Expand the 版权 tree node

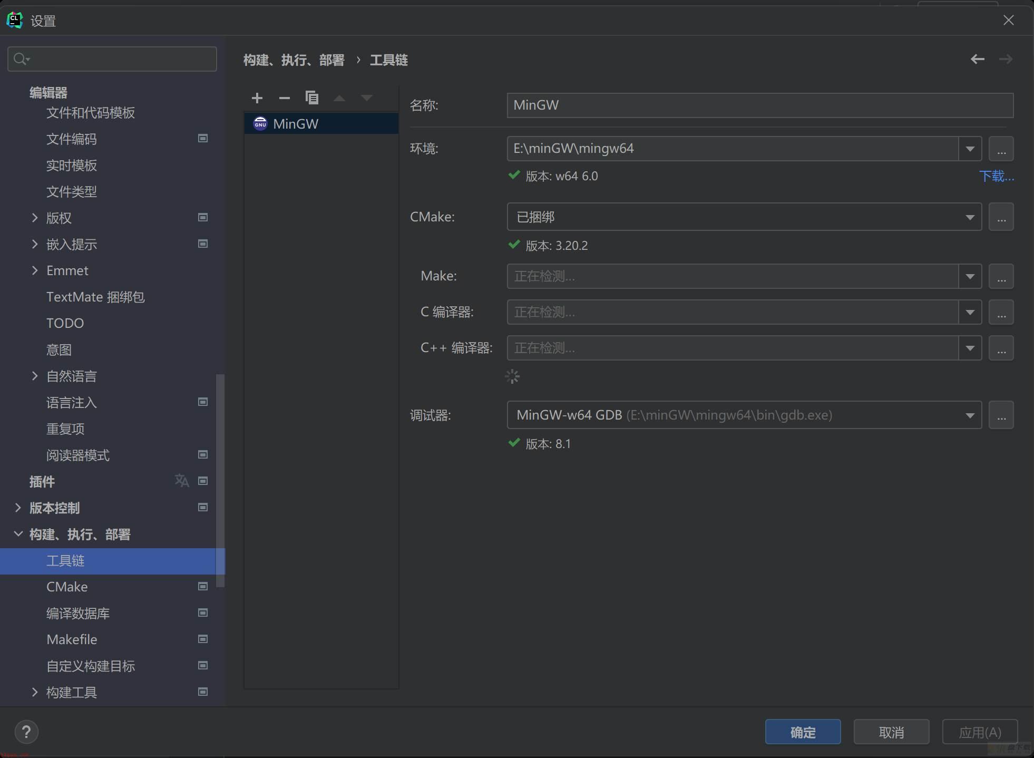click(x=35, y=217)
